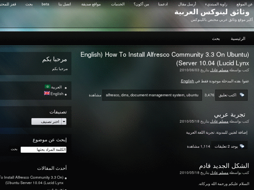This screenshot has height=190, width=254.
Task: Open the مواقع صديقة menu item
Action: tap(91, 4)
